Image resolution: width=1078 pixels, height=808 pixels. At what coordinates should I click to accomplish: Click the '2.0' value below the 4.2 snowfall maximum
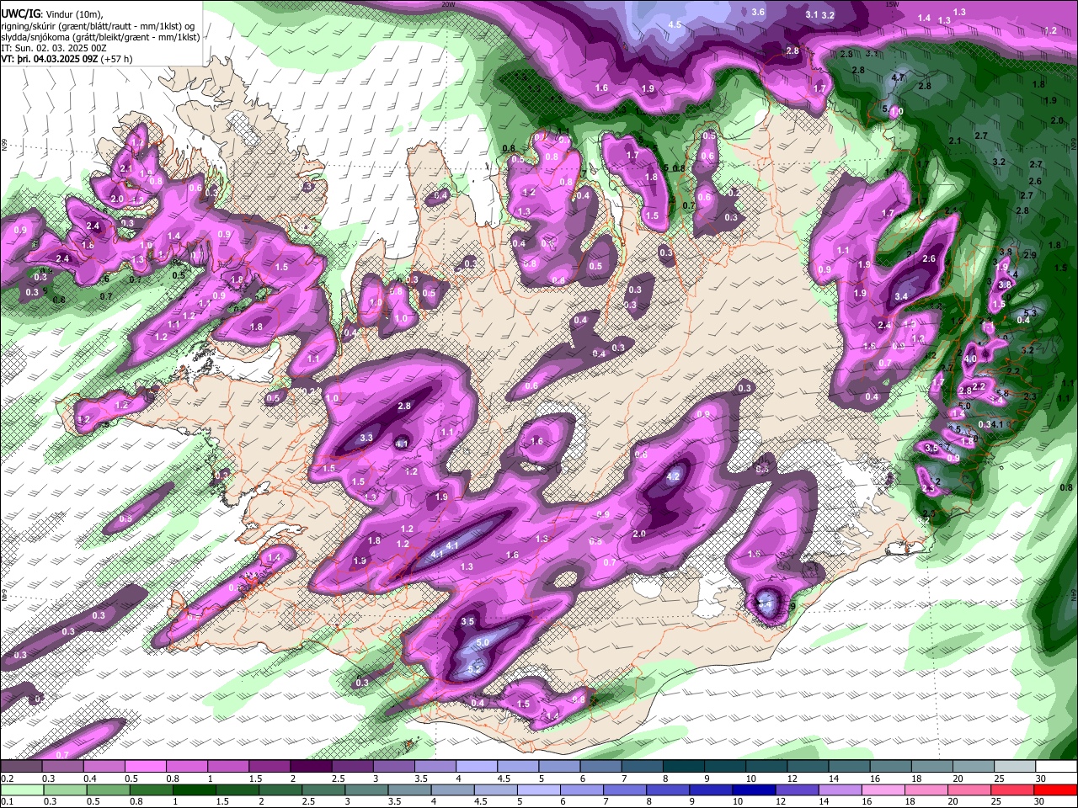point(638,534)
